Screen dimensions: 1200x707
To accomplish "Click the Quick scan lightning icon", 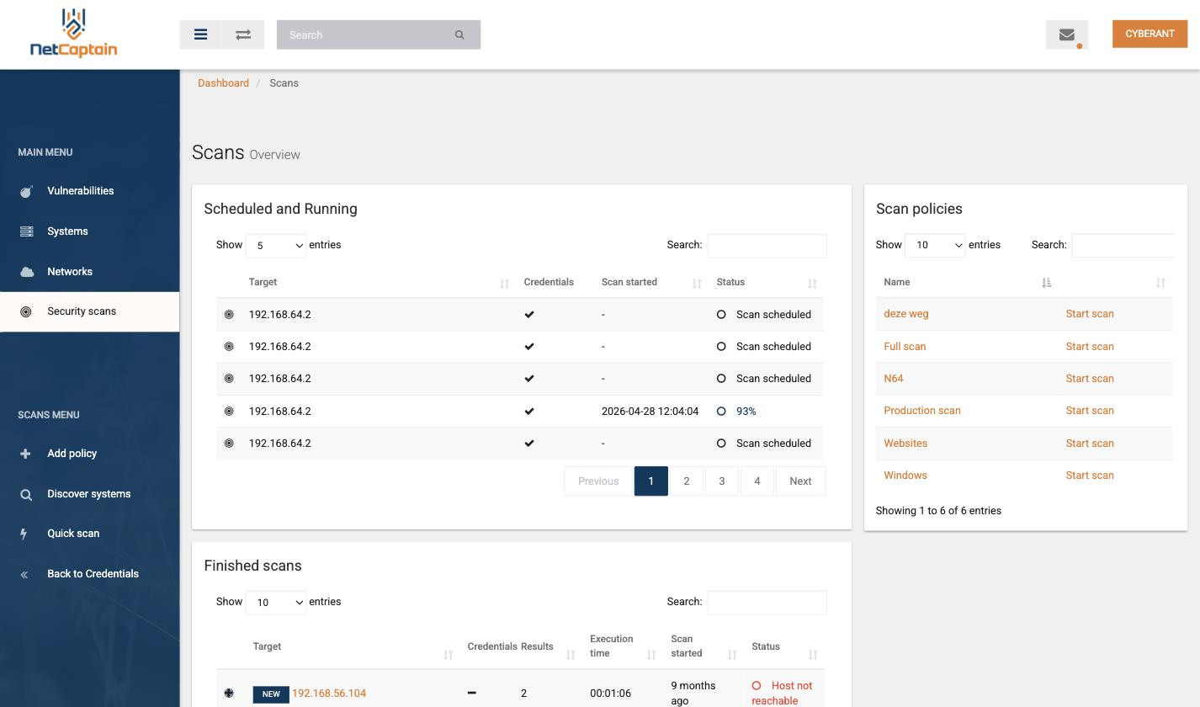I will tap(24, 534).
